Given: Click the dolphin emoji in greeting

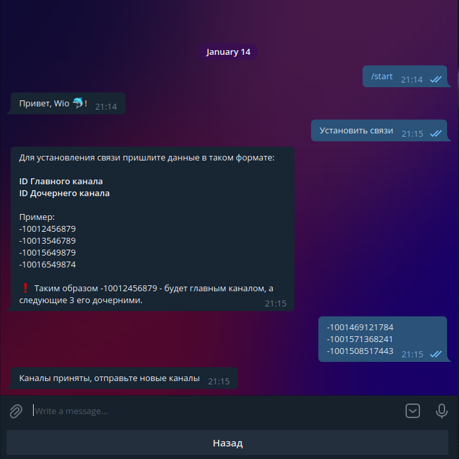Looking at the screenshot, I should point(78,103).
